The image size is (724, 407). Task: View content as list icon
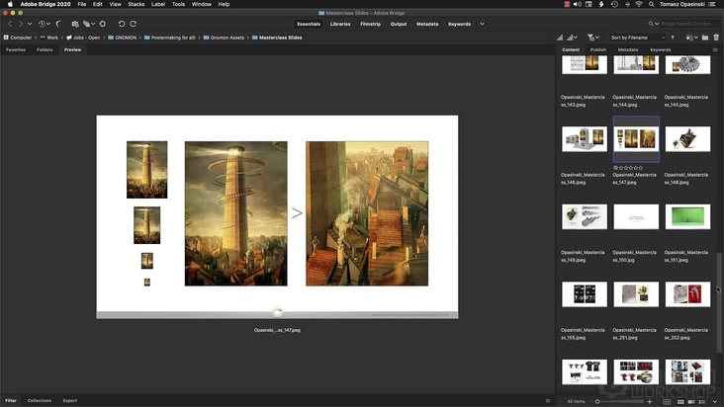coord(702,402)
